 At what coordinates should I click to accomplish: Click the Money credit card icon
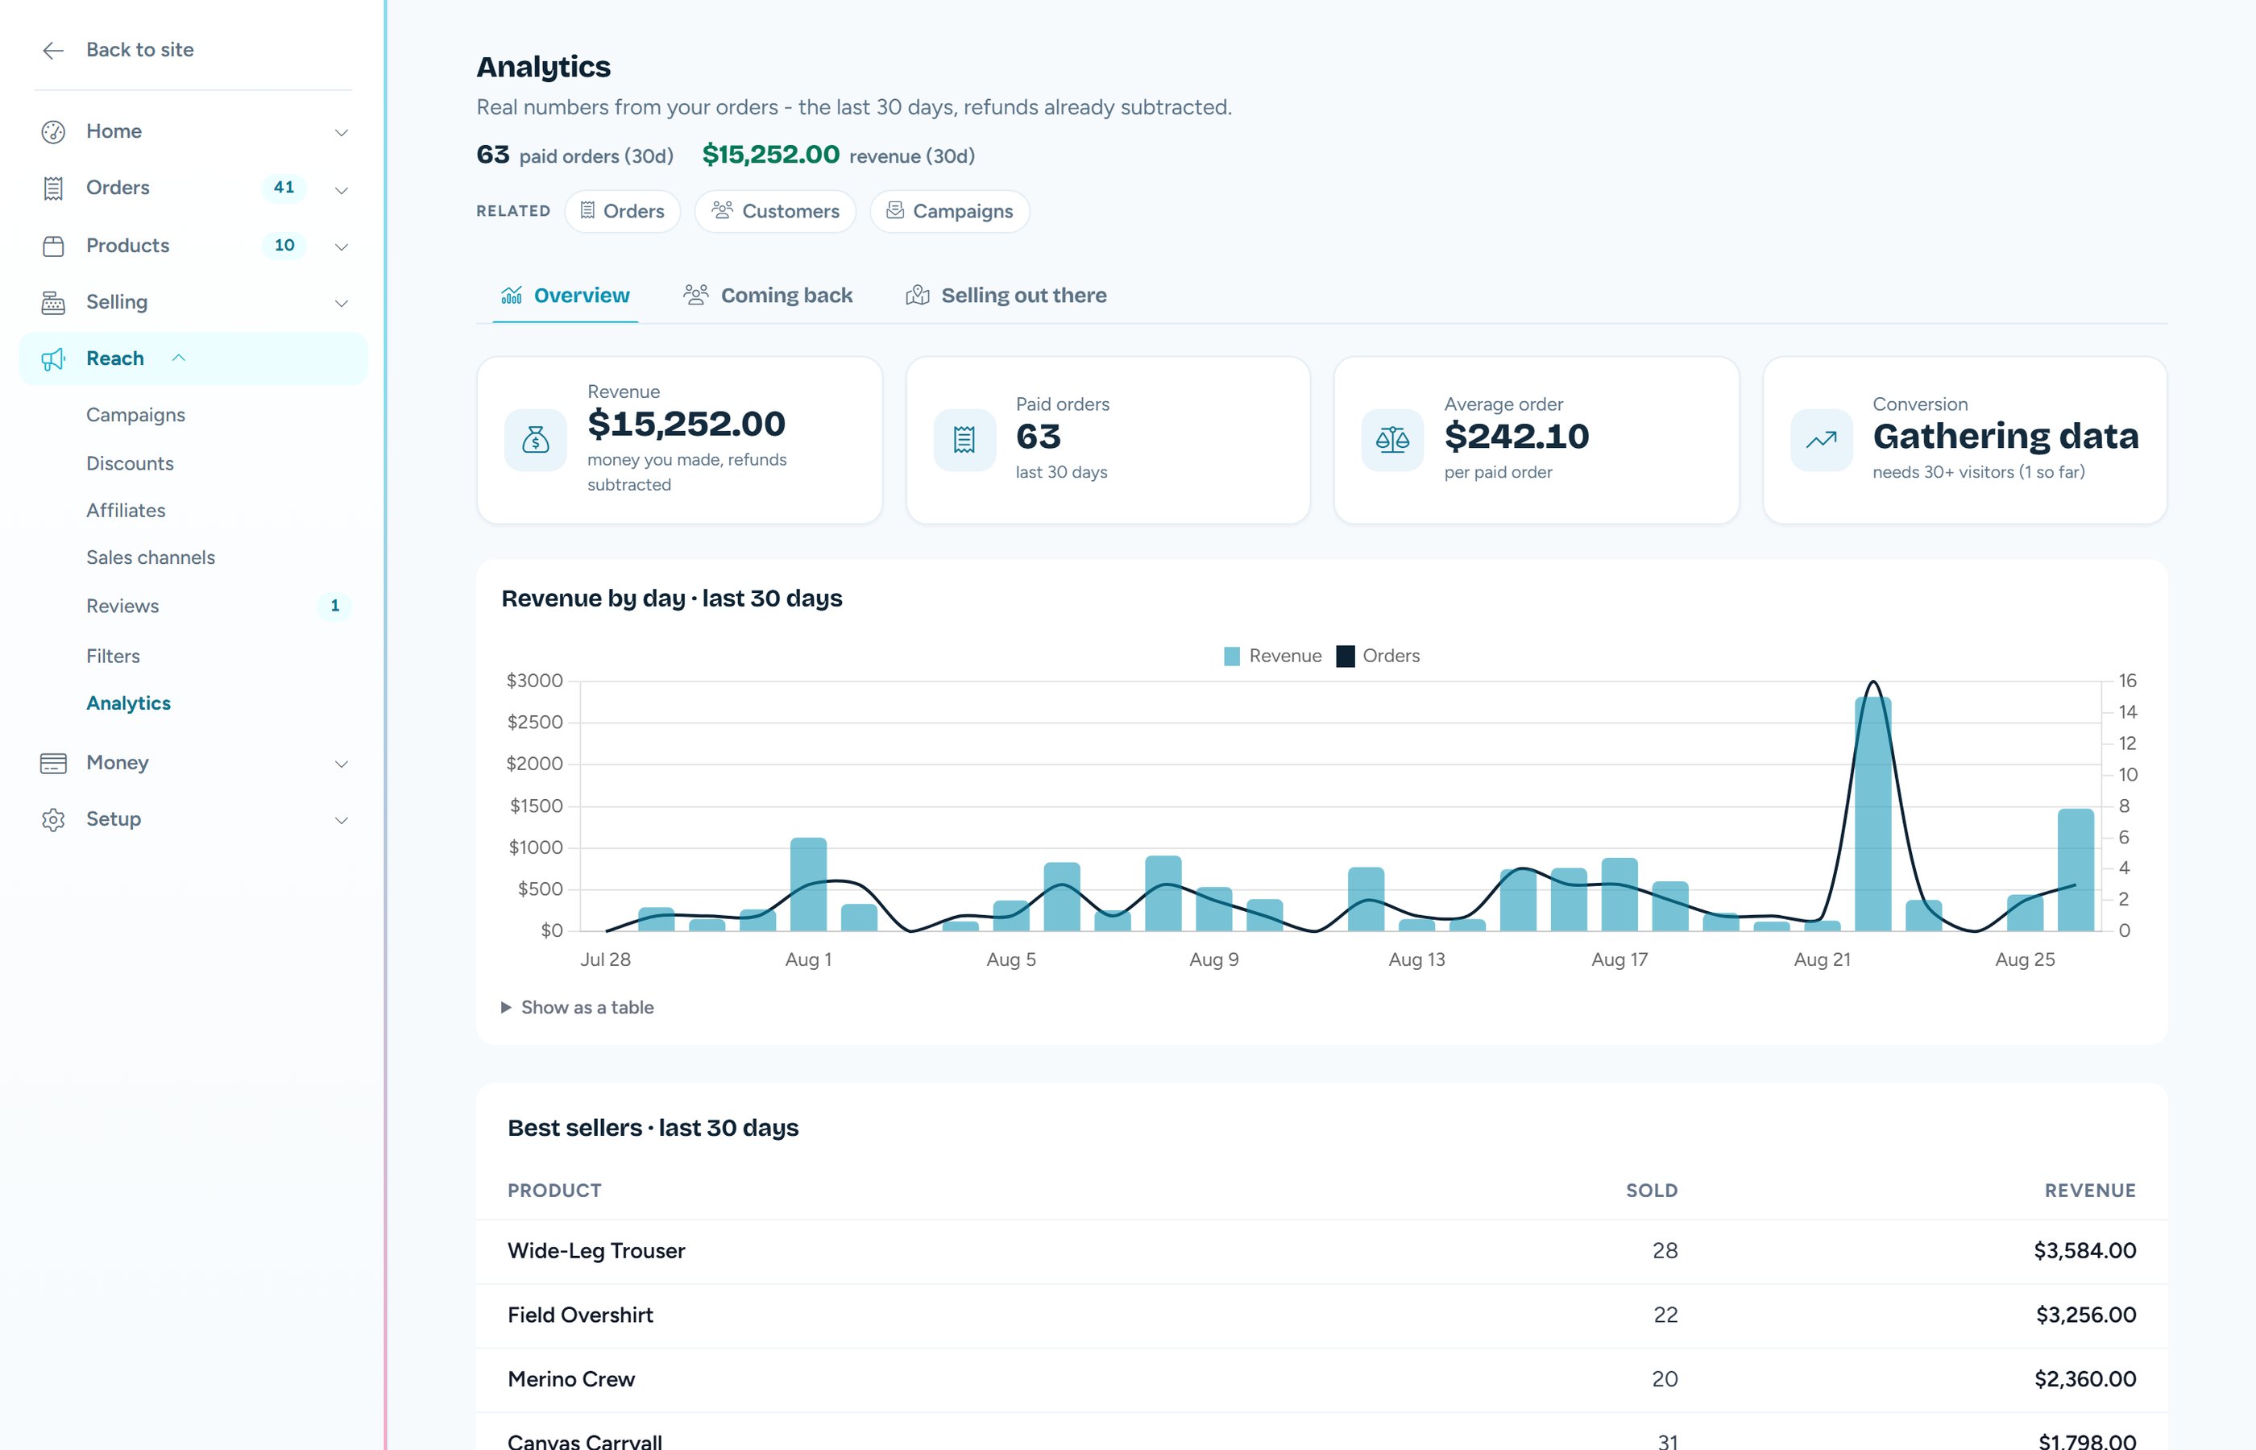pyautogui.click(x=54, y=763)
